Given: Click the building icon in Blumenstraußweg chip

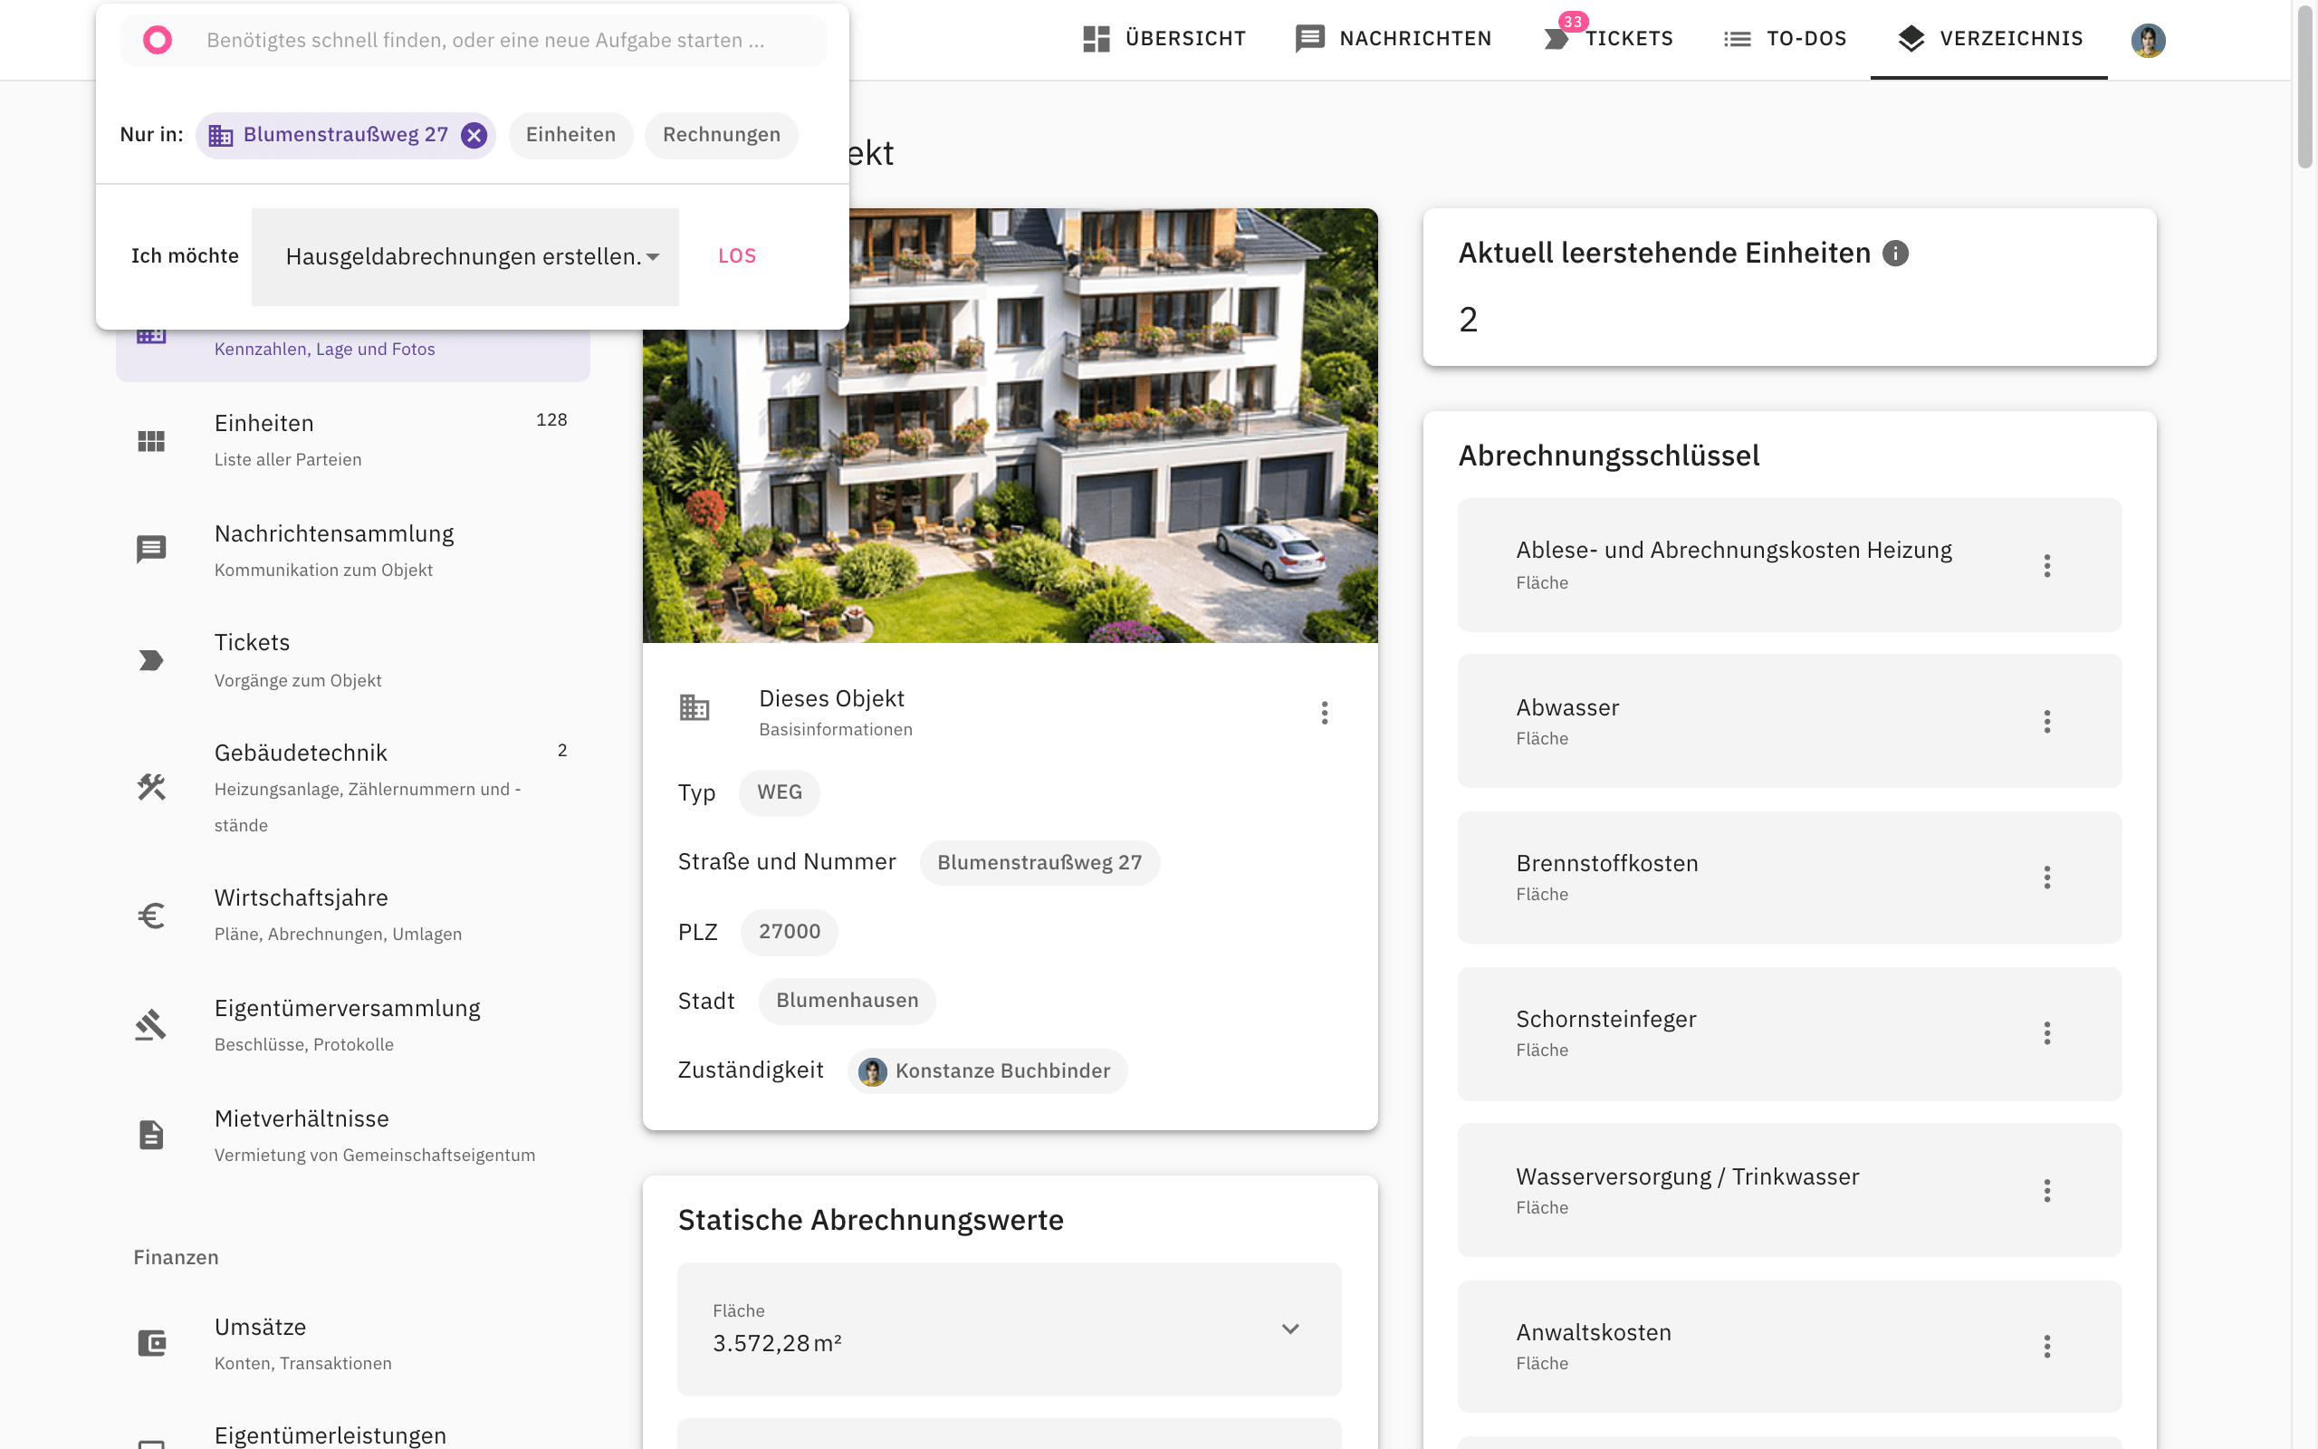Looking at the screenshot, I should pyautogui.click(x=220, y=135).
